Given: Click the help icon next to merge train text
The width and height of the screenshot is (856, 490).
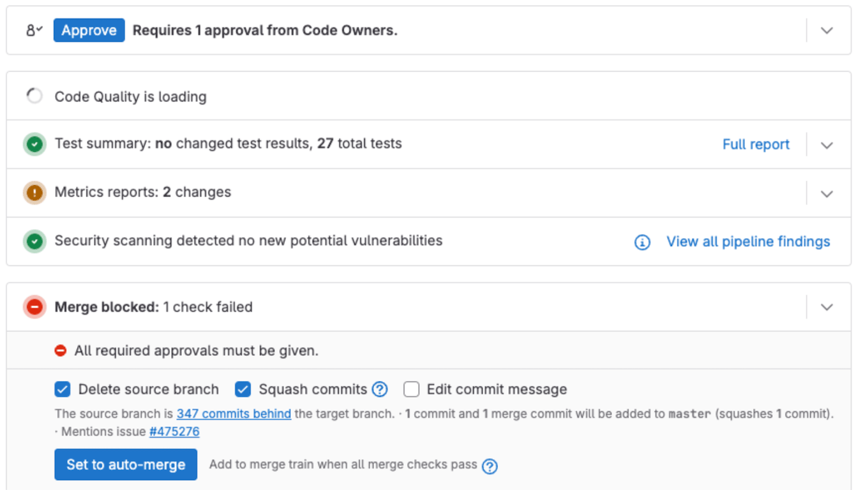Looking at the screenshot, I should [x=490, y=467].
